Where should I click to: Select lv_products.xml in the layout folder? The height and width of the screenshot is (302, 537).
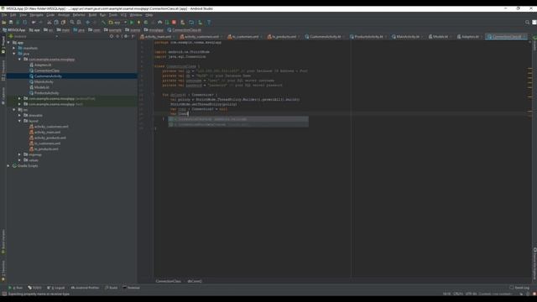tap(46, 149)
